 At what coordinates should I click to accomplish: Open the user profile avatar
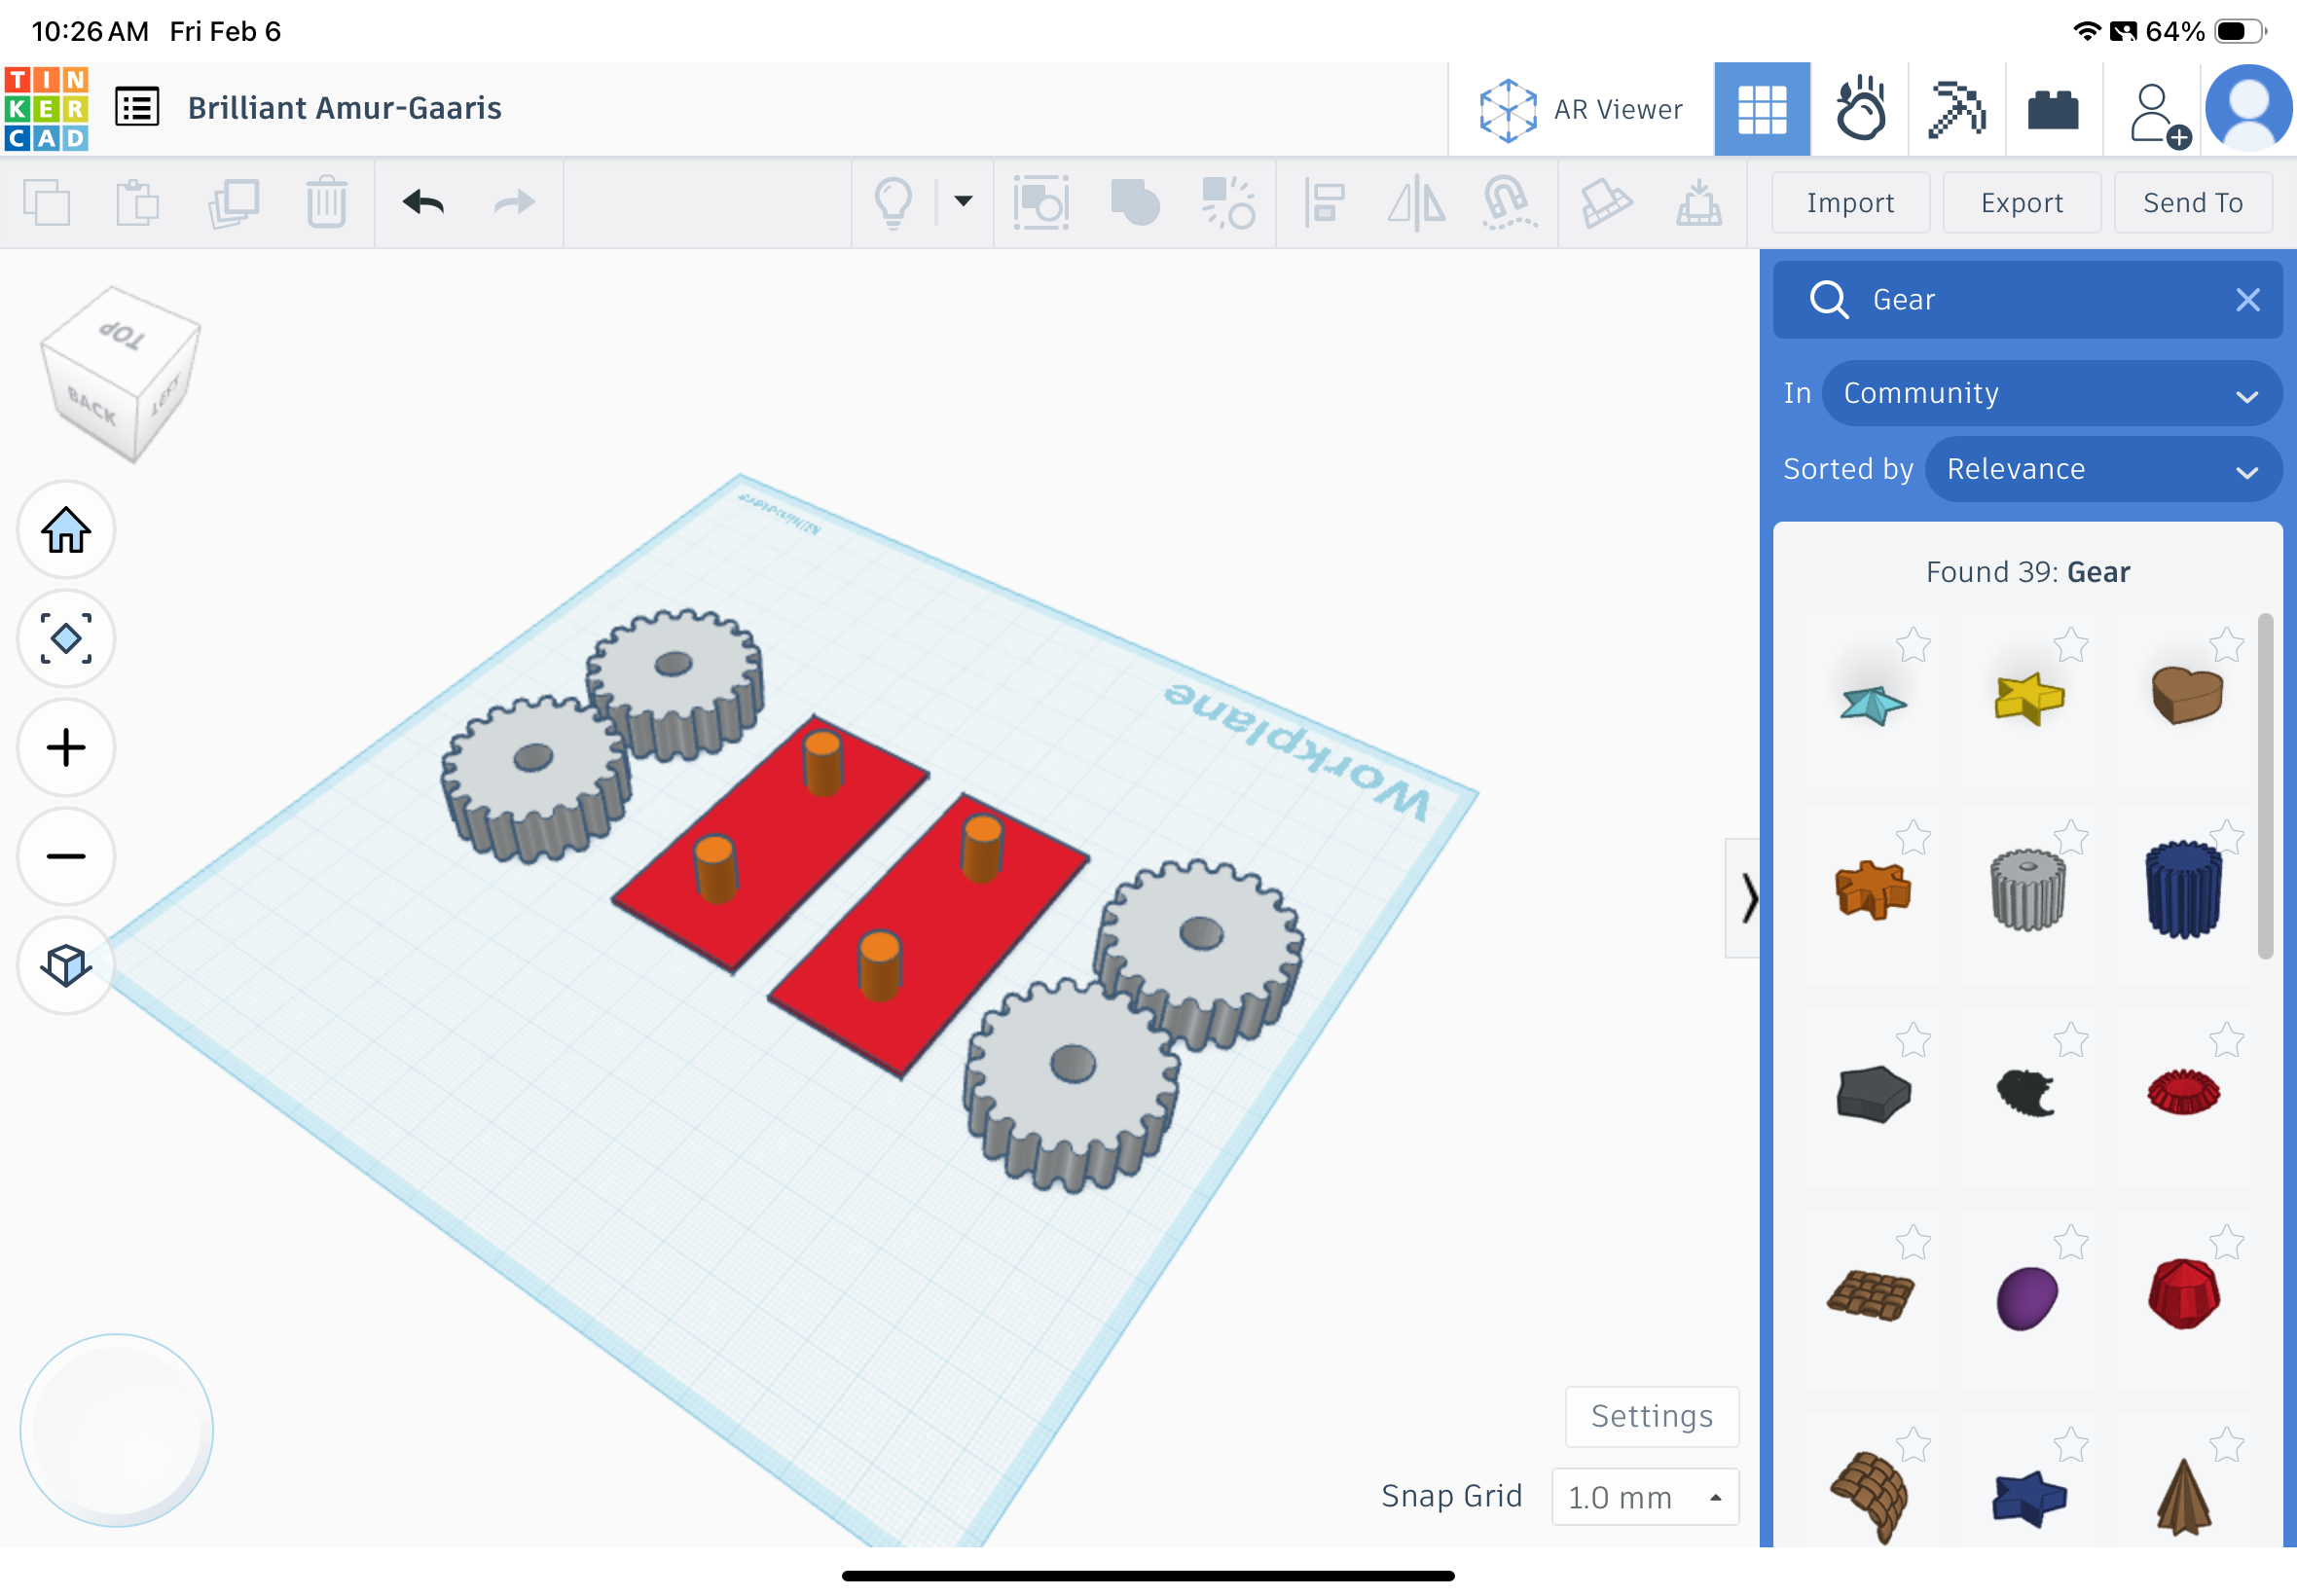tap(2249, 108)
